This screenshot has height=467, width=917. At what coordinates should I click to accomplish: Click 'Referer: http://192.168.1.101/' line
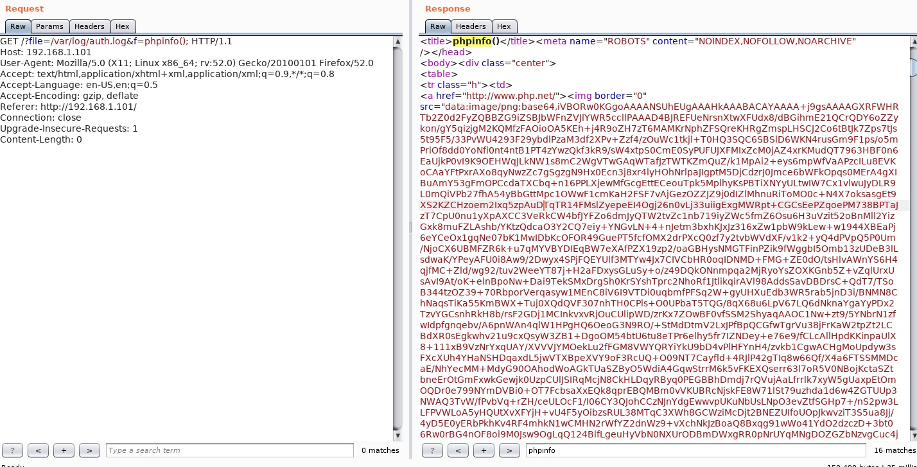[68, 107]
